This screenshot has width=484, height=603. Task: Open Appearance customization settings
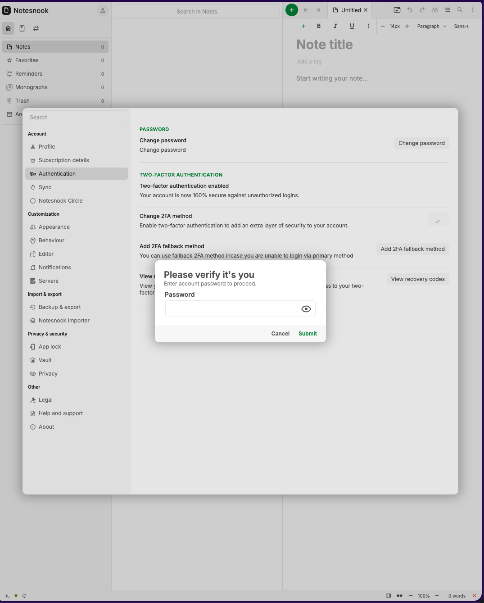[x=77, y=227]
